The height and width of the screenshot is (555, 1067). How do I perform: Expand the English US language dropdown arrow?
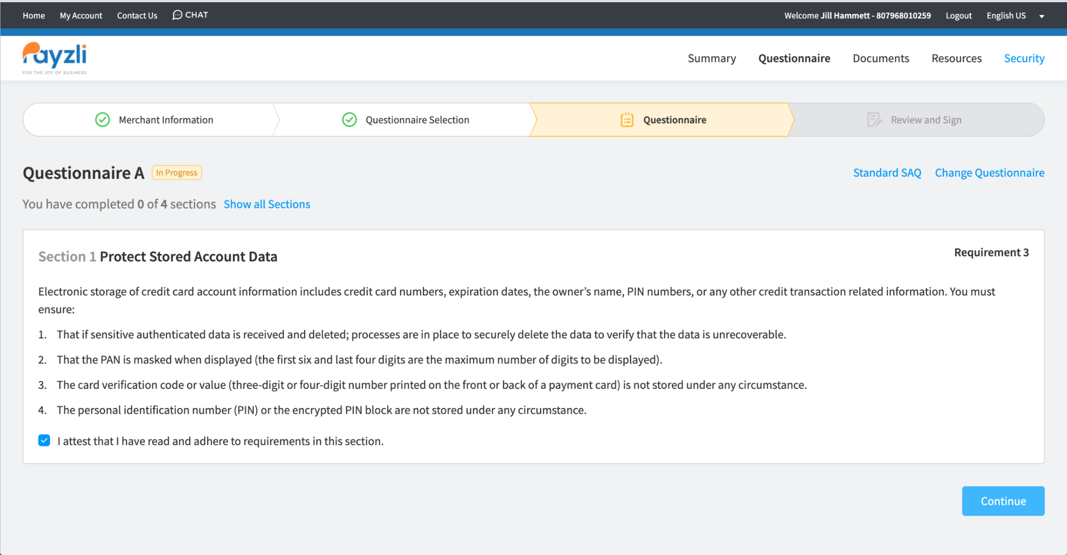pyautogui.click(x=1042, y=16)
